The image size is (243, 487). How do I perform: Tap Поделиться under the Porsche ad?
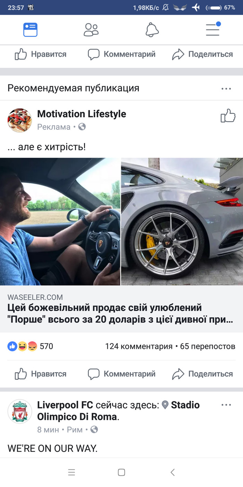202,374
